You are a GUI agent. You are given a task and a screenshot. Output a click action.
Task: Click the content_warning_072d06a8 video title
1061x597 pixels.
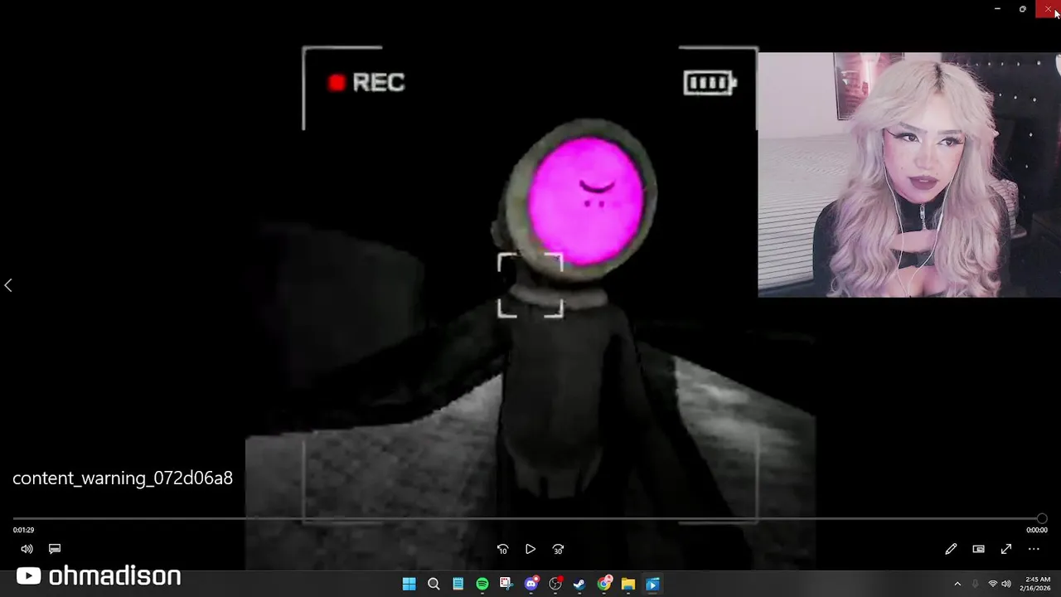coord(123,478)
